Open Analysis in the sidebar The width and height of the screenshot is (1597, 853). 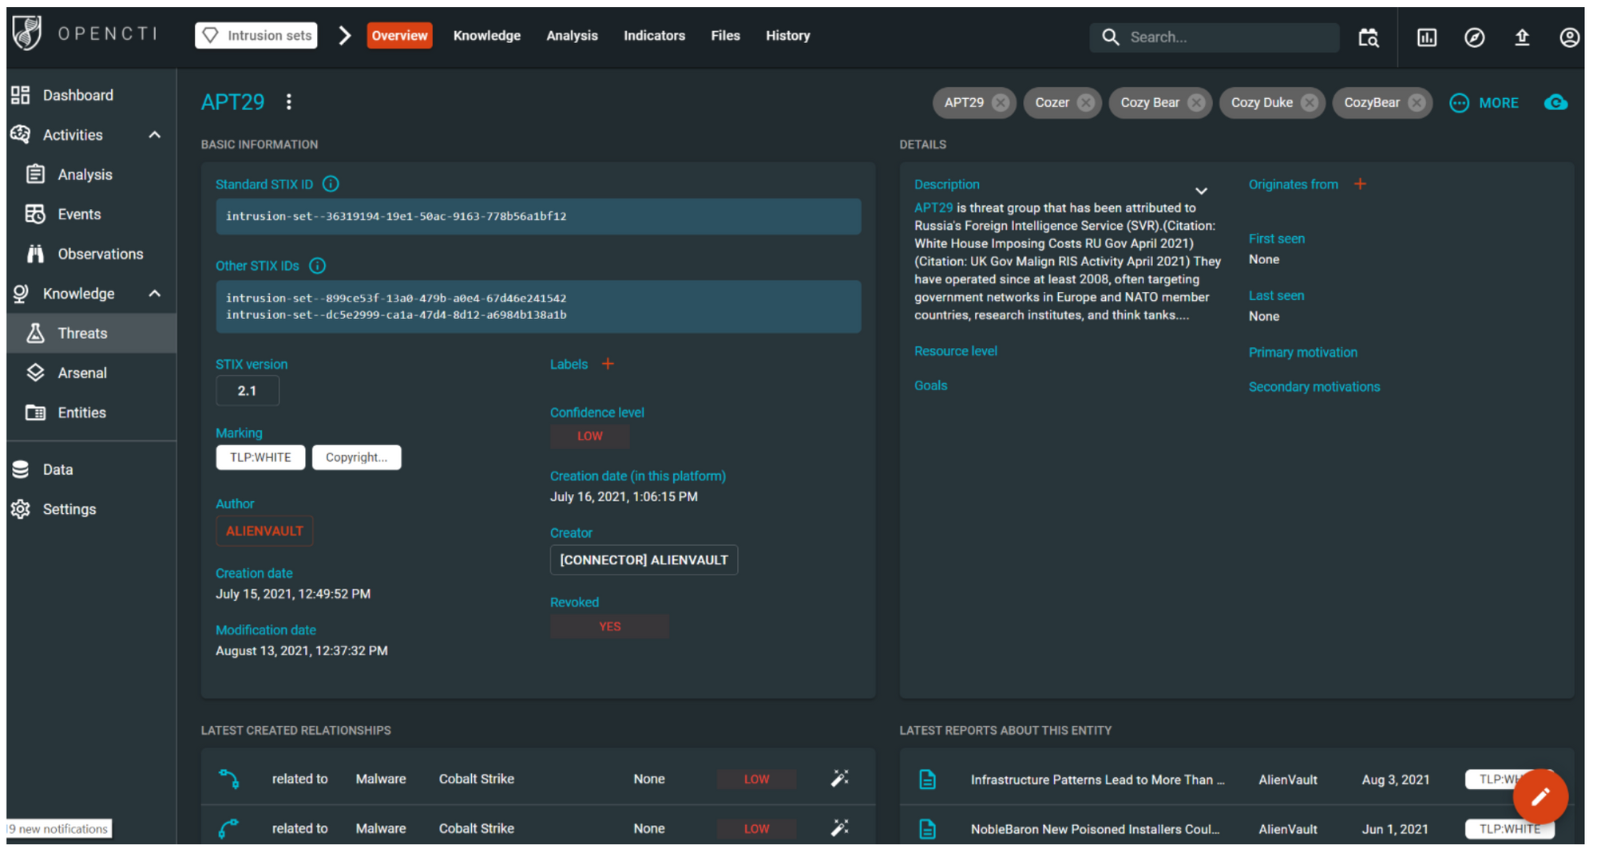(x=85, y=174)
